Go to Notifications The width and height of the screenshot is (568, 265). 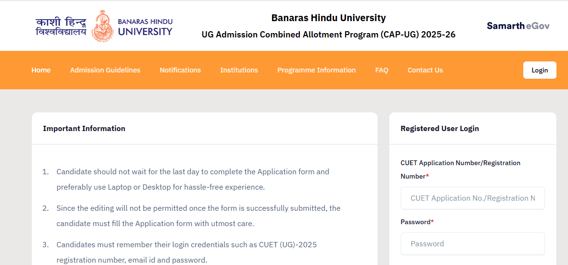coord(180,70)
